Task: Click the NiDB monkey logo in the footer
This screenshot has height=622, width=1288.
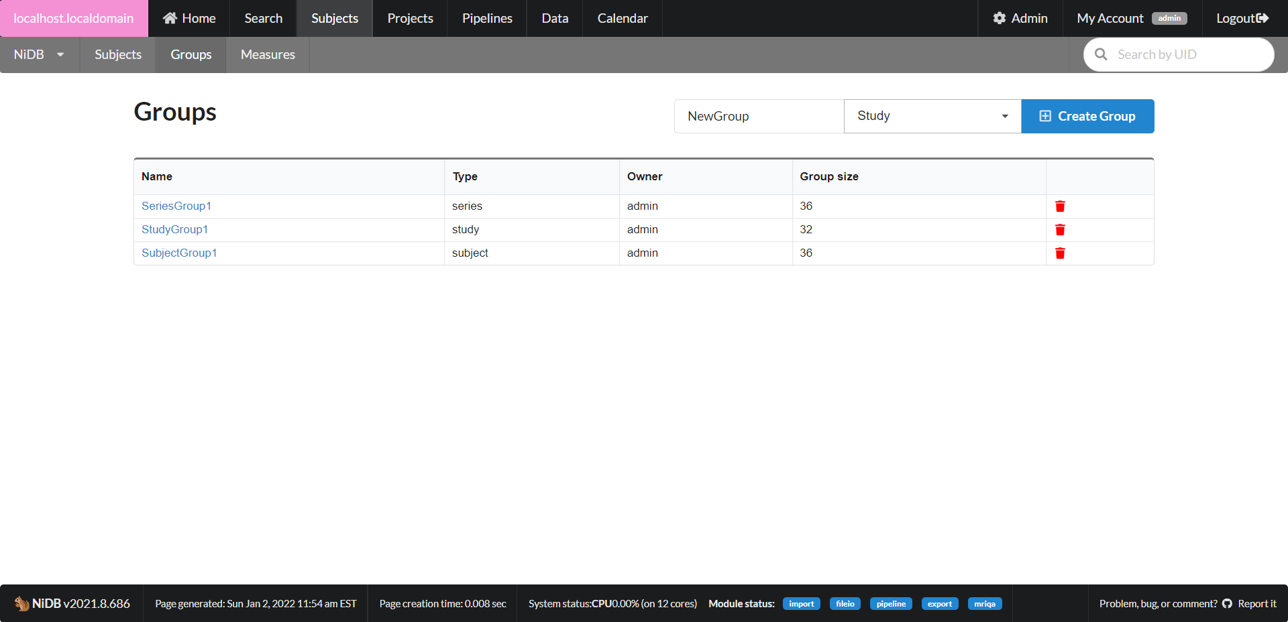Action: pos(21,603)
